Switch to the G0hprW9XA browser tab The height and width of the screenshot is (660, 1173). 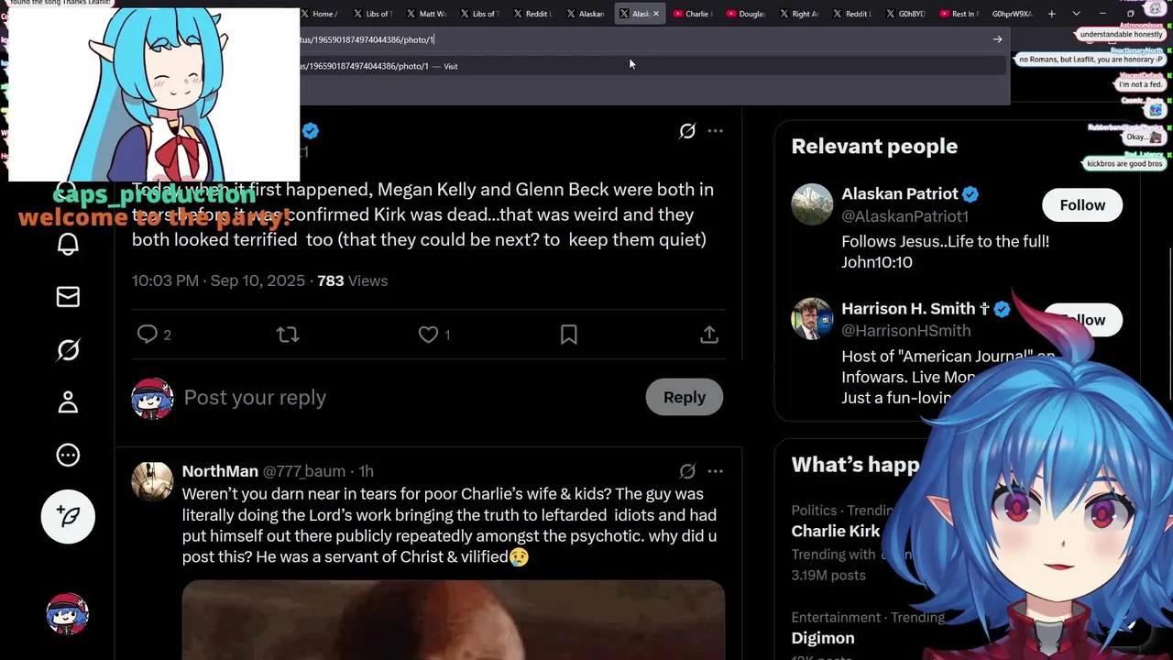pos(1012,14)
